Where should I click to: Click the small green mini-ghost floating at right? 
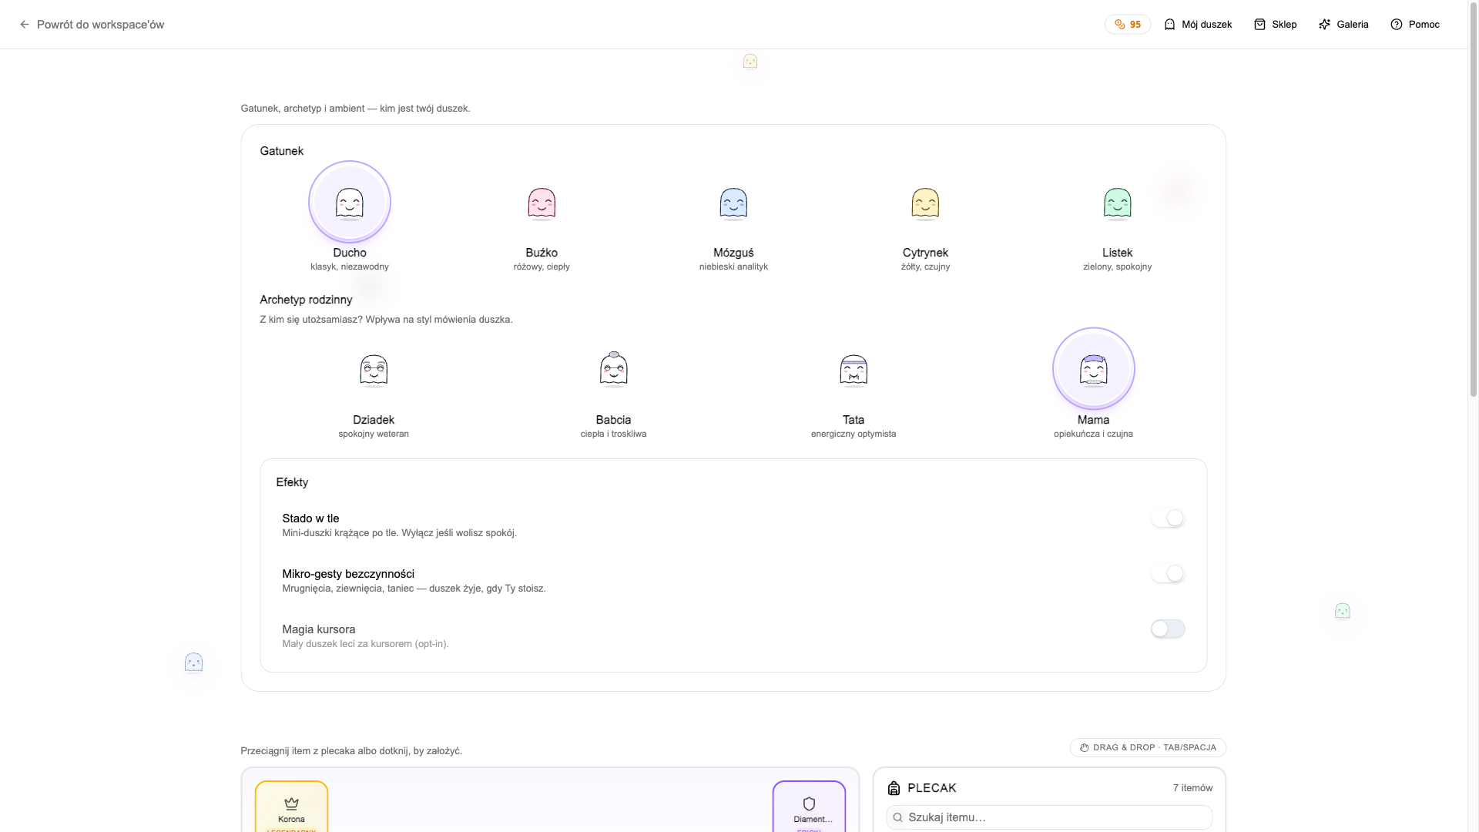(1343, 611)
